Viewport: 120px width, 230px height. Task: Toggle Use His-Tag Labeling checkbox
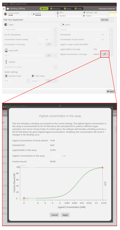point(39,35)
